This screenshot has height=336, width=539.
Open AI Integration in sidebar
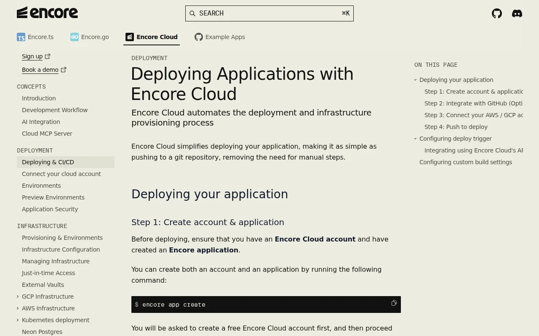pyautogui.click(x=41, y=122)
